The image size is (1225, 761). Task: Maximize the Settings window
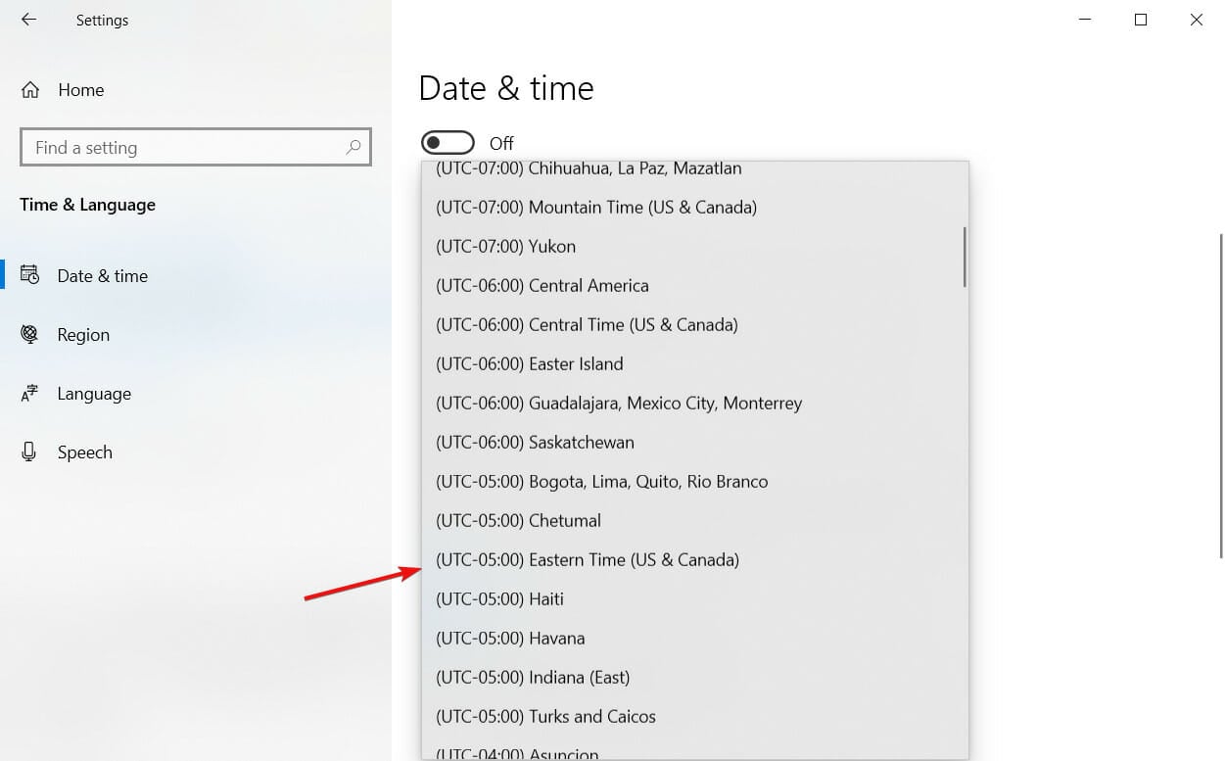click(x=1141, y=20)
